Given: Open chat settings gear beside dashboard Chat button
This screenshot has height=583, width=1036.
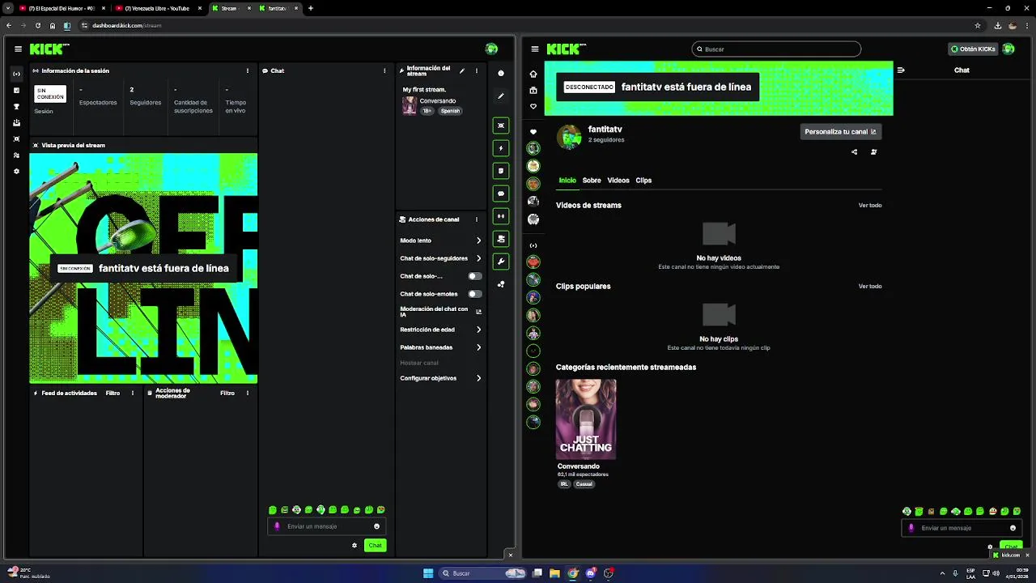Looking at the screenshot, I should point(355,545).
